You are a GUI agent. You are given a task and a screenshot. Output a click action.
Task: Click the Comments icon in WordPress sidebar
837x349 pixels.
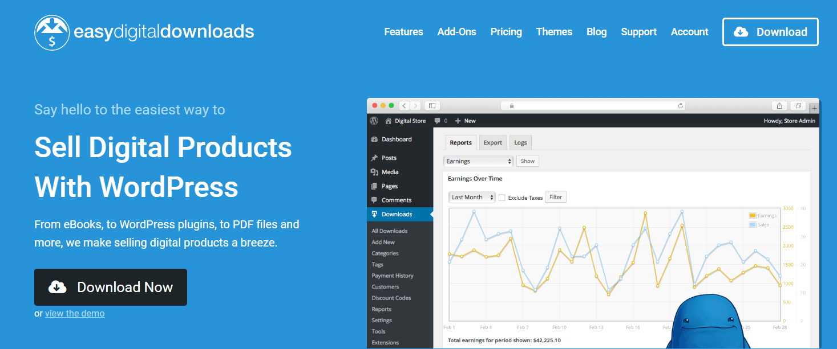[374, 200]
